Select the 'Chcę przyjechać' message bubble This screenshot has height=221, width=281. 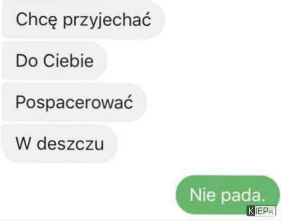tap(83, 19)
